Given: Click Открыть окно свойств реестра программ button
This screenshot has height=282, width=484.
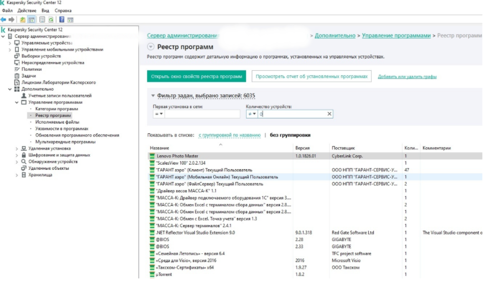Looking at the screenshot, I should click(x=196, y=76).
